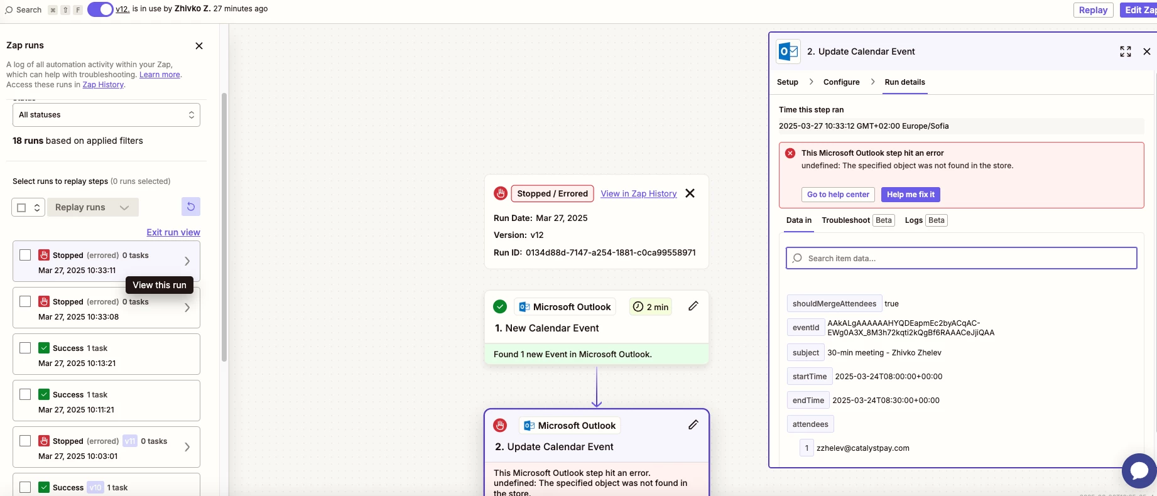Click success check icon of 10:11:21 run
The width and height of the screenshot is (1157, 496).
(x=44, y=394)
